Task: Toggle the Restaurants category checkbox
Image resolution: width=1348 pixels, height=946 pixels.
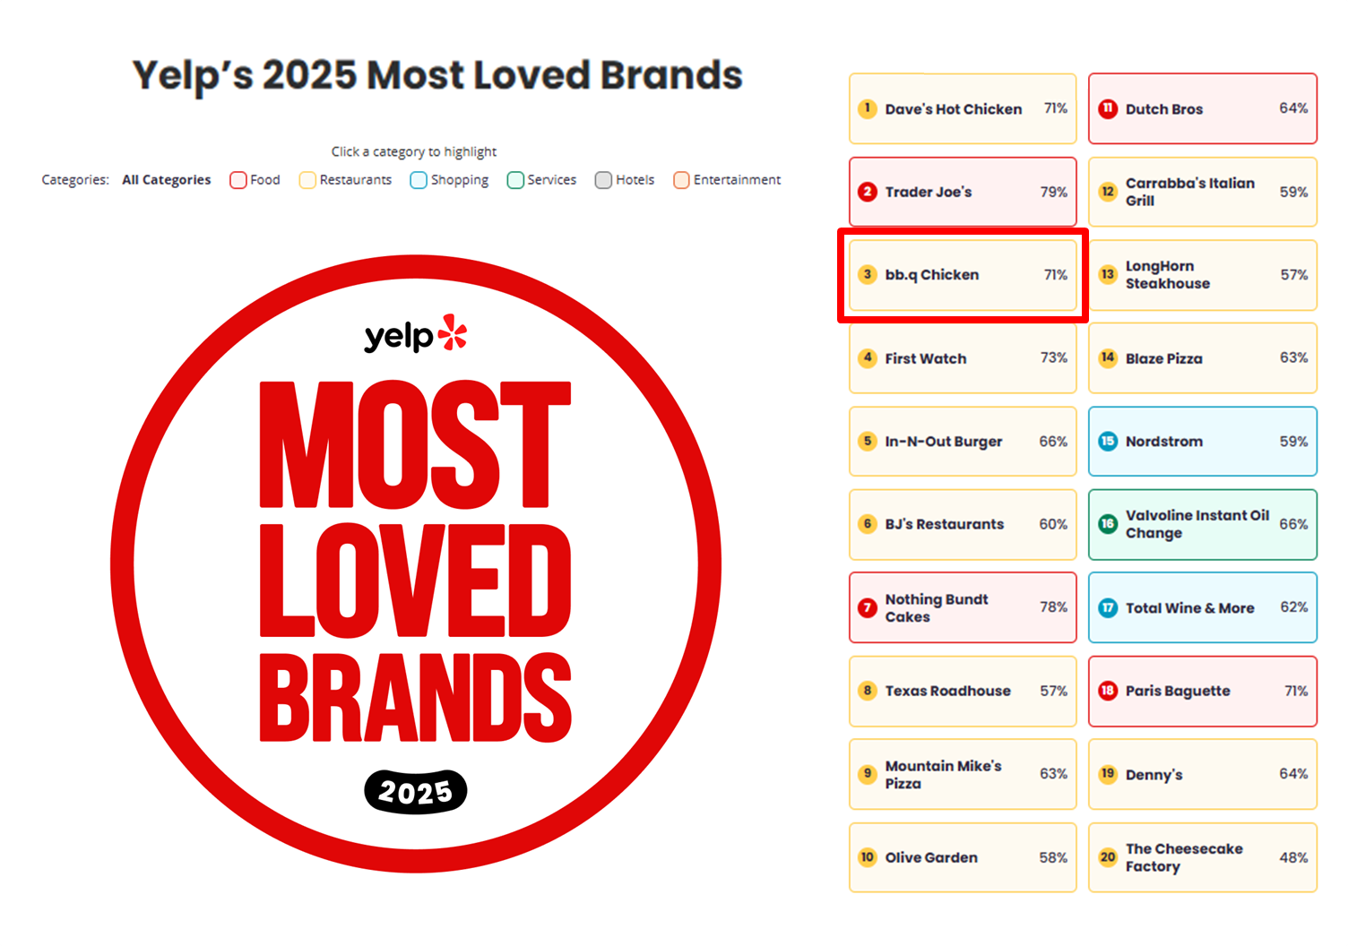Action: [x=307, y=180]
